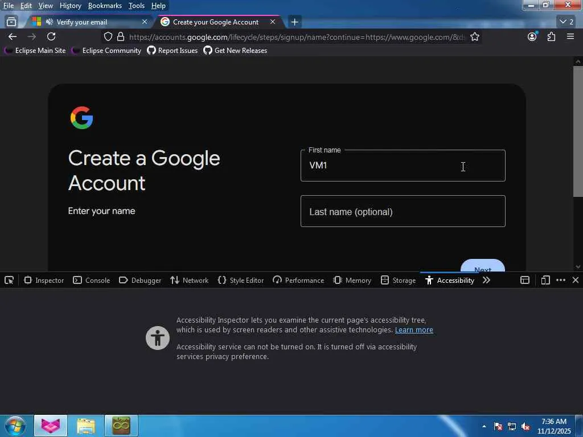Click the padlock site security icon
This screenshot has height=437, width=583.
121,37
